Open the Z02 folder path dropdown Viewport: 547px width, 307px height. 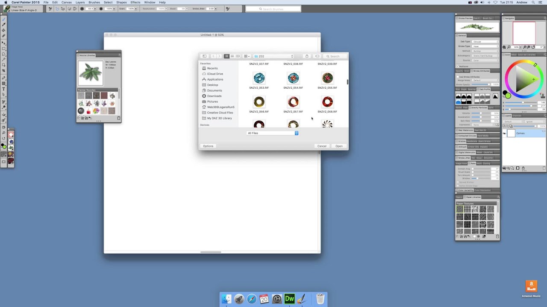click(x=274, y=56)
